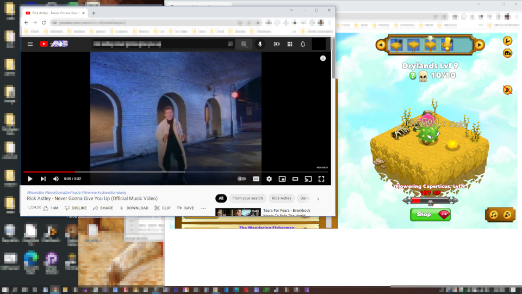
Task: Open the more actions ellipsis menu
Action: 203,208
